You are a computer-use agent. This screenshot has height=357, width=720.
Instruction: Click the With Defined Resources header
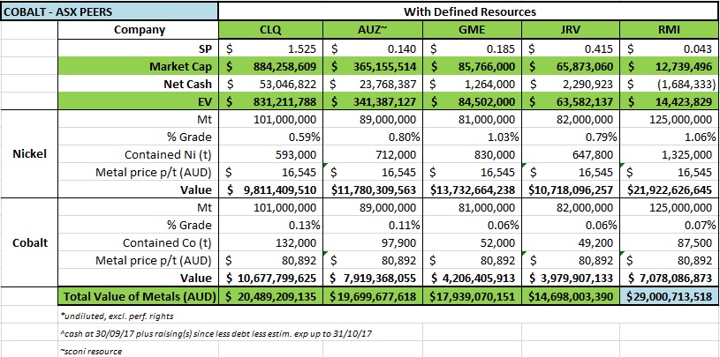point(469,12)
